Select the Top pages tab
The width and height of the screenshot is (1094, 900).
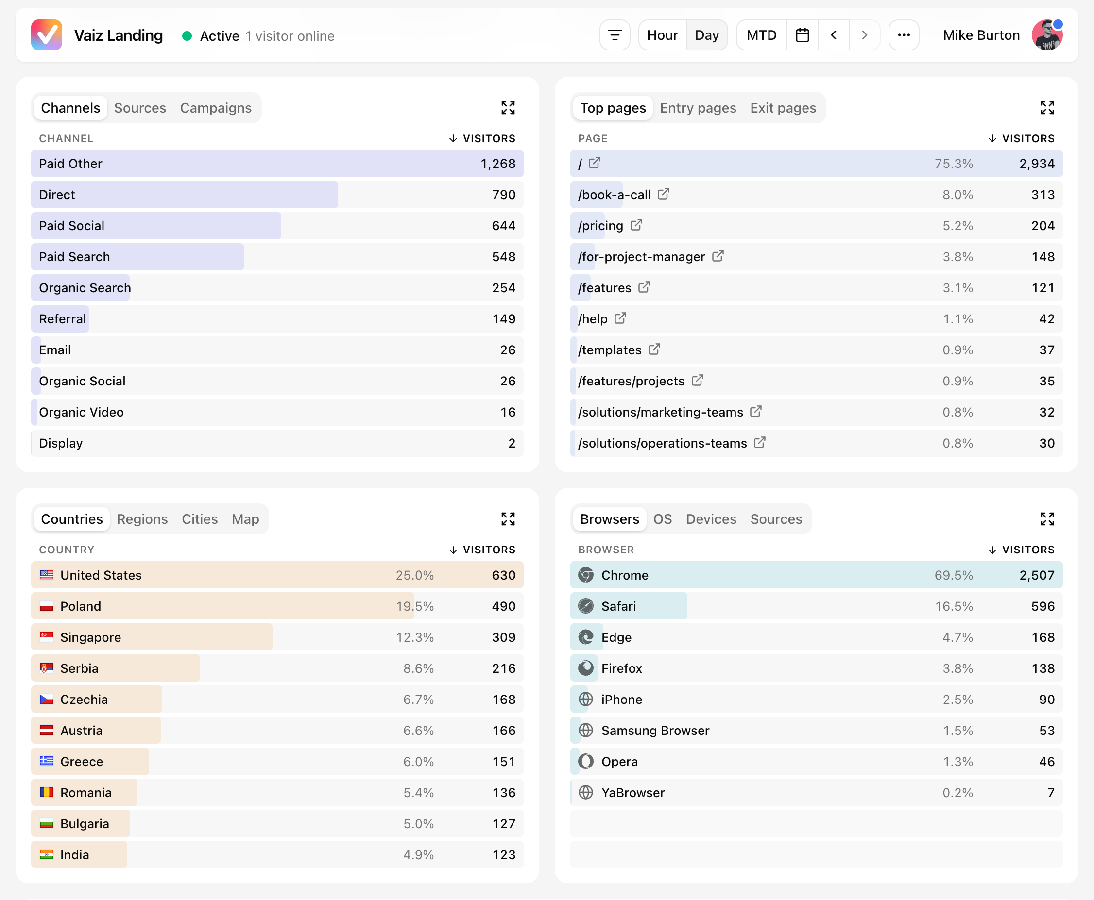coord(613,108)
